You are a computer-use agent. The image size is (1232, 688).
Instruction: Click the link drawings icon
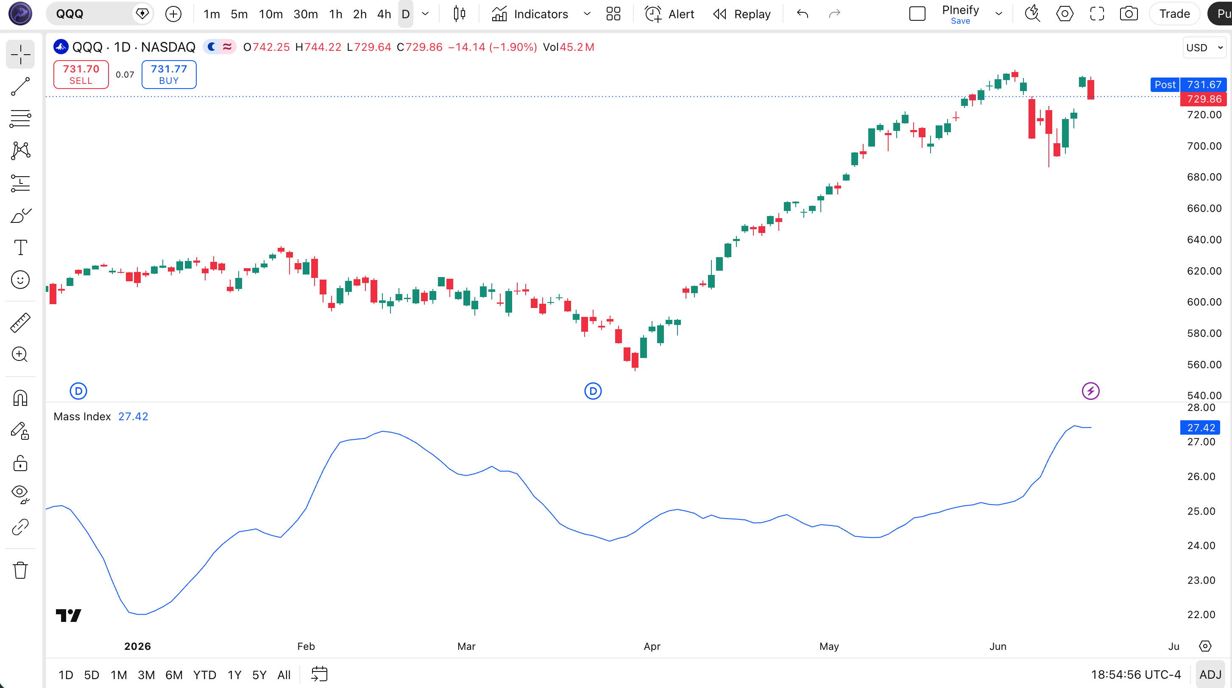tap(20, 527)
